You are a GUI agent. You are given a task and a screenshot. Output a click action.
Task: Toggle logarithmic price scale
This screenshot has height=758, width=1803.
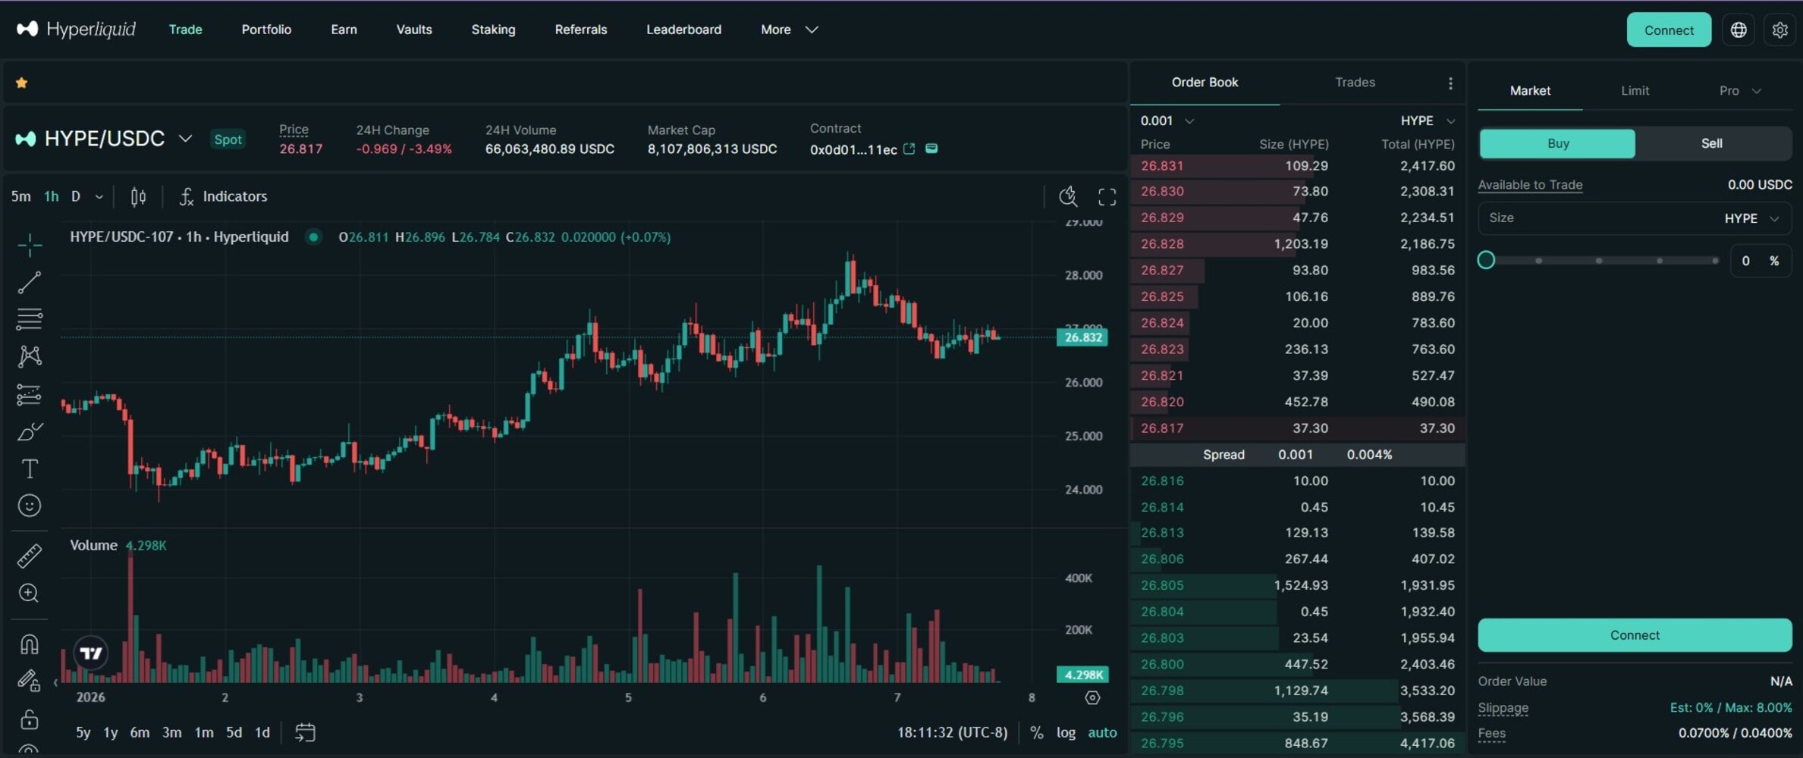coord(1066,732)
